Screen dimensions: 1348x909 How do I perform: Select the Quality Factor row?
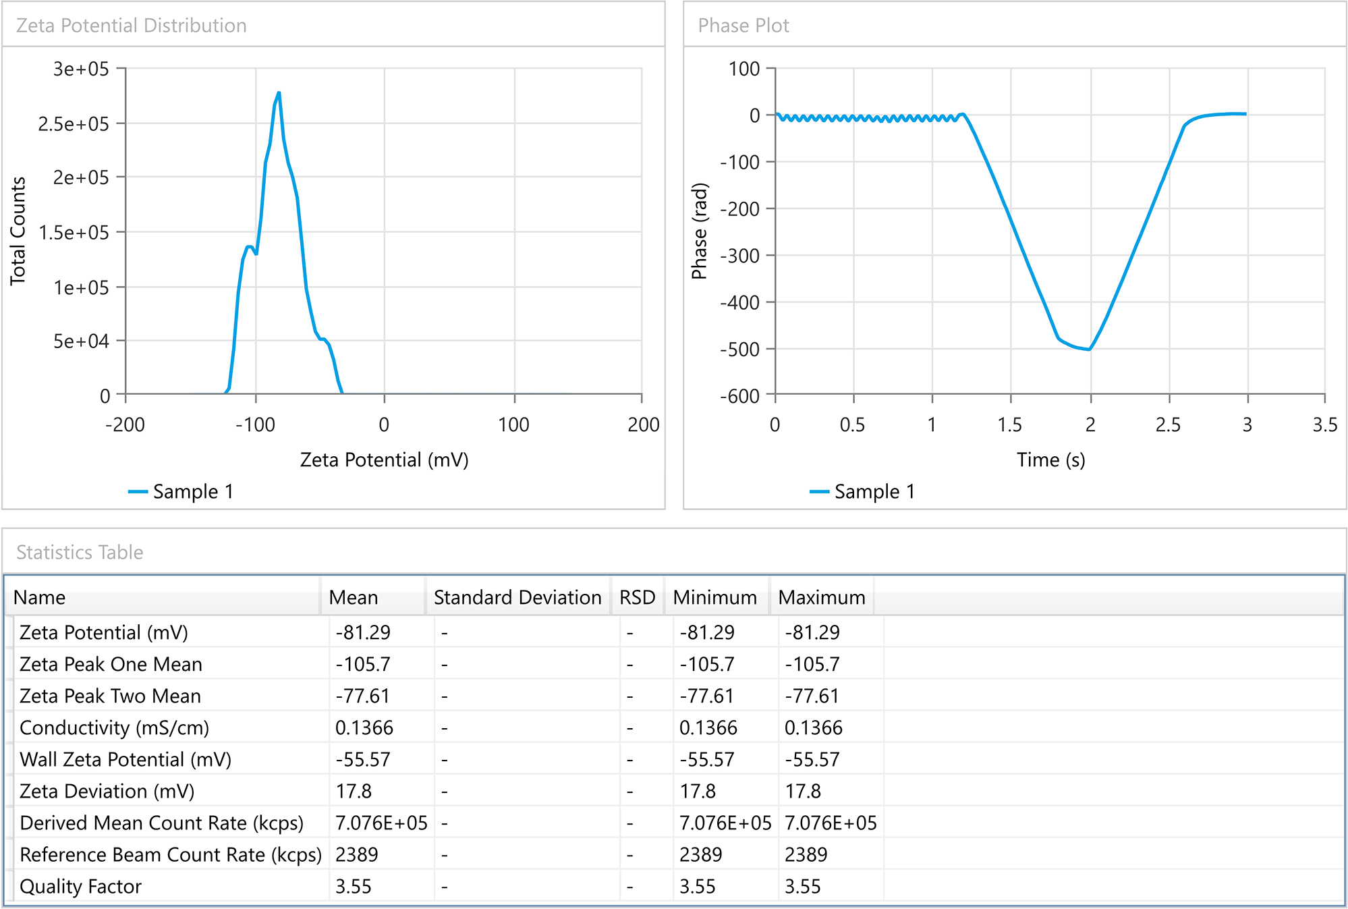pos(80,886)
